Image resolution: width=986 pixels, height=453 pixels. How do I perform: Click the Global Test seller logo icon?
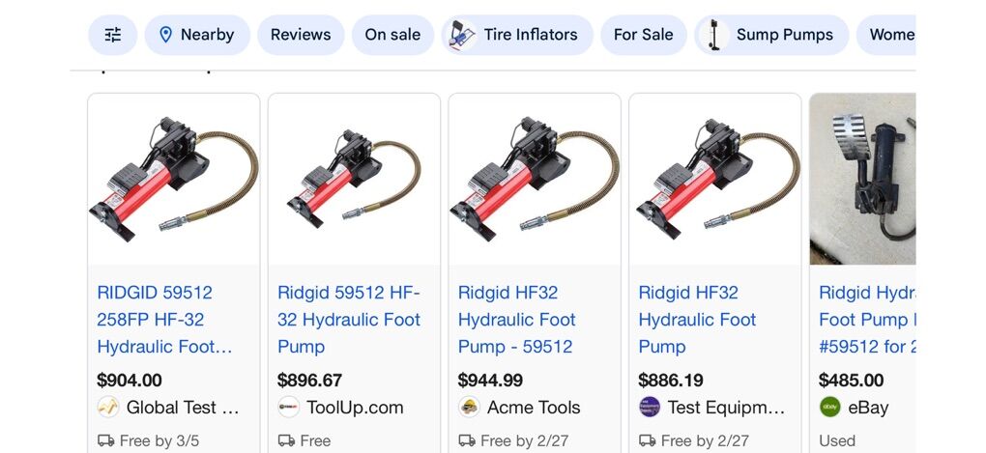pos(108,408)
